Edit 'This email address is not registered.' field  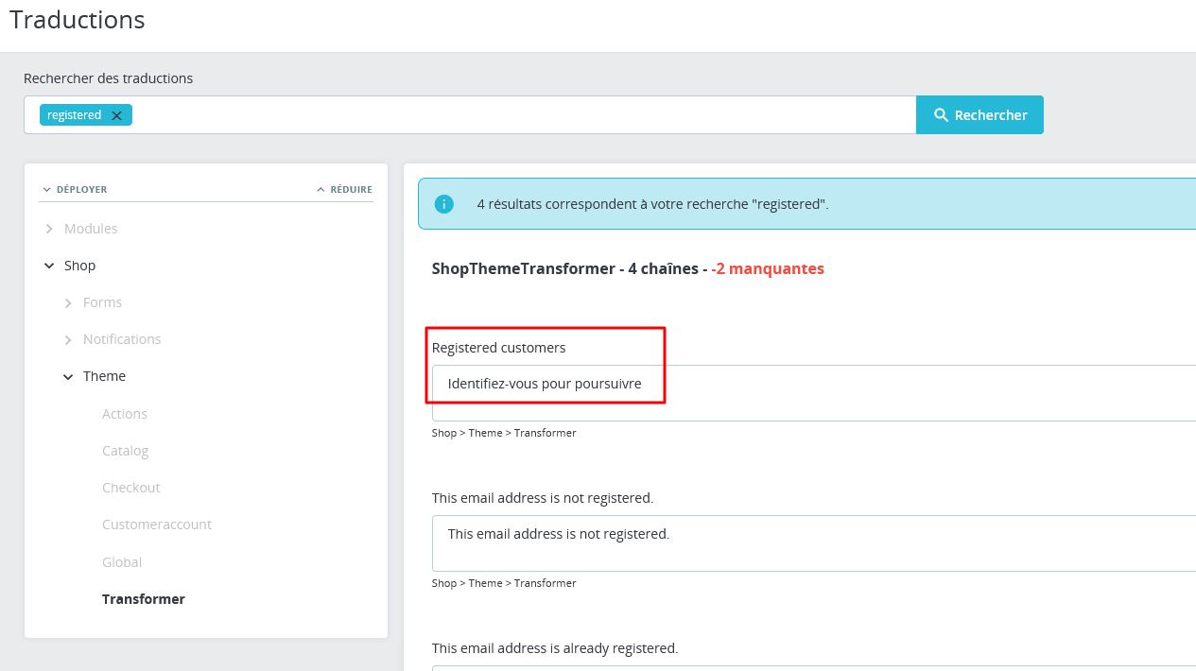814,543
